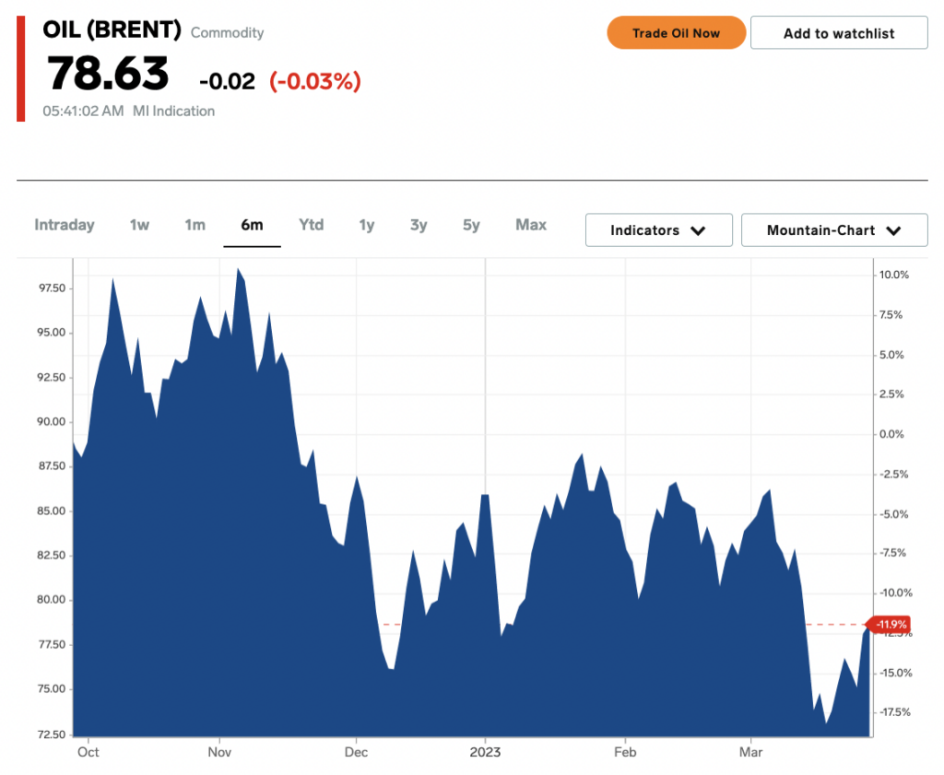The height and width of the screenshot is (775, 944).
Task: Show the 3y price history
Action: (419, 225)
